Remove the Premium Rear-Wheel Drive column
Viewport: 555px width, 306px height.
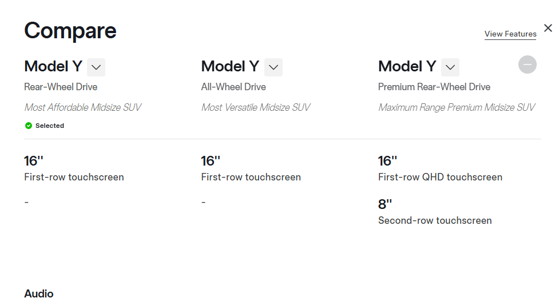(528, 65)
